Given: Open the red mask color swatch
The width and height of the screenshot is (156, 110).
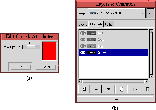Looking at the screenshot, I should click(49, 51).
